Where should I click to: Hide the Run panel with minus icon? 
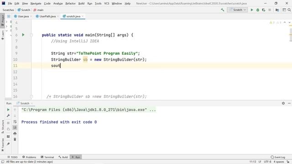289,103
